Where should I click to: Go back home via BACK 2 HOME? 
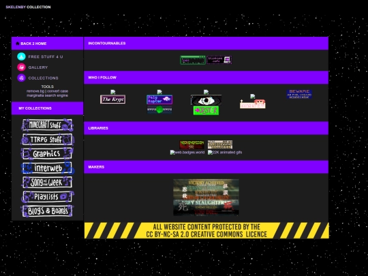point(33,44)
